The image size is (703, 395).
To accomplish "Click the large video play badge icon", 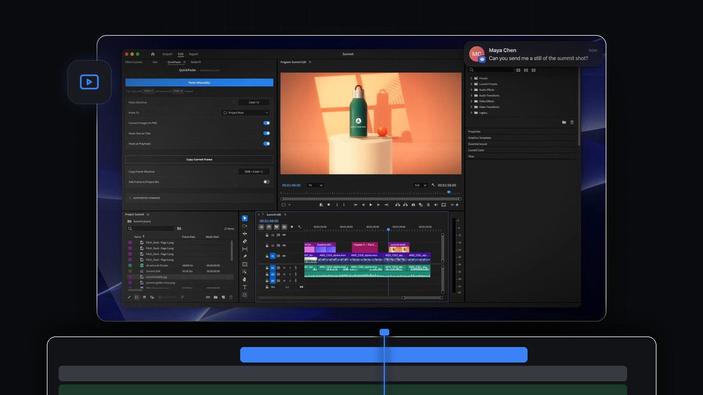I will click(89, 82).
